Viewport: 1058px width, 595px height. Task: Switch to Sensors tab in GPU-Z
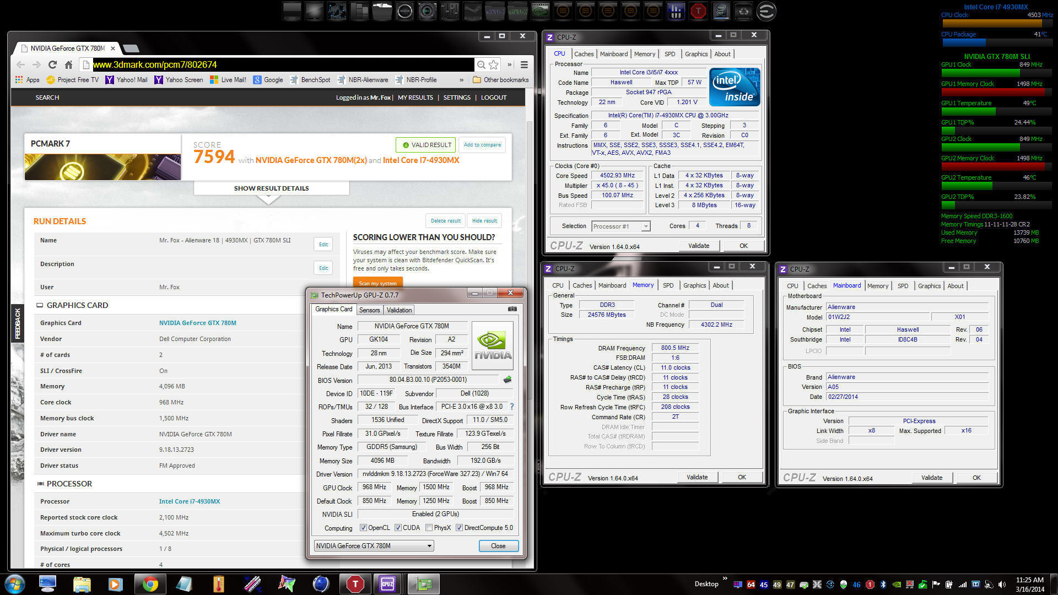pos(369,310)
